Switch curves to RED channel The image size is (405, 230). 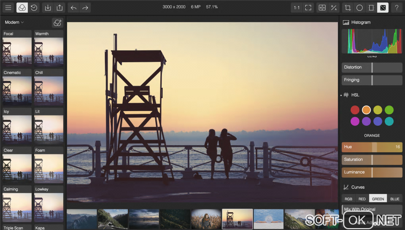pos(362,199)
